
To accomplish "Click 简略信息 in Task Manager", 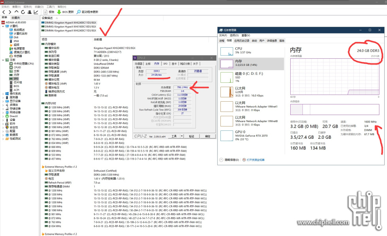I will pyautogui.click(x=229, y=160).
